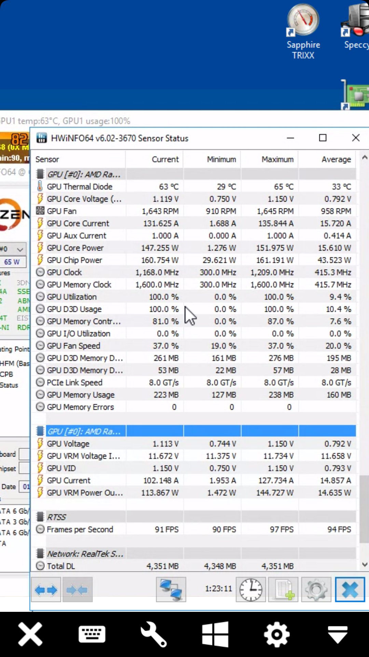
Task: Show the on-screen keyboard icon
Action: [x=92, y=634]
